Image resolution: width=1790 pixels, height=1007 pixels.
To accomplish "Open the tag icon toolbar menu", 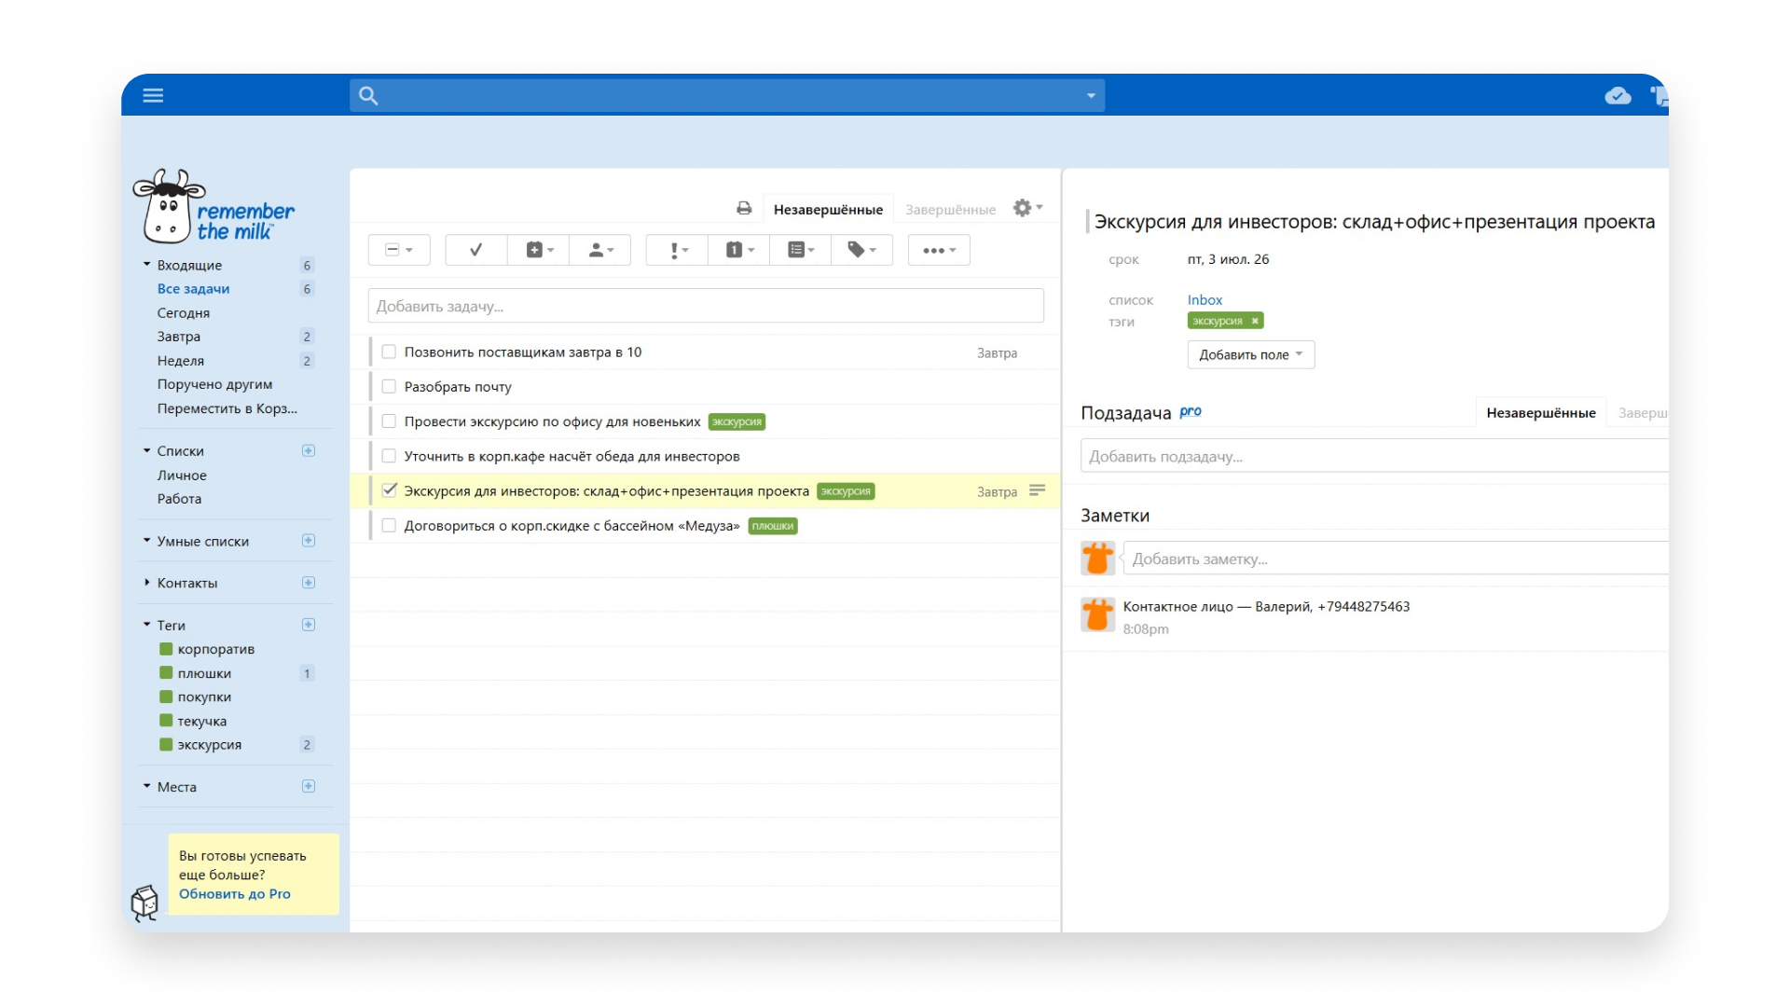I will tap(861, 250).
